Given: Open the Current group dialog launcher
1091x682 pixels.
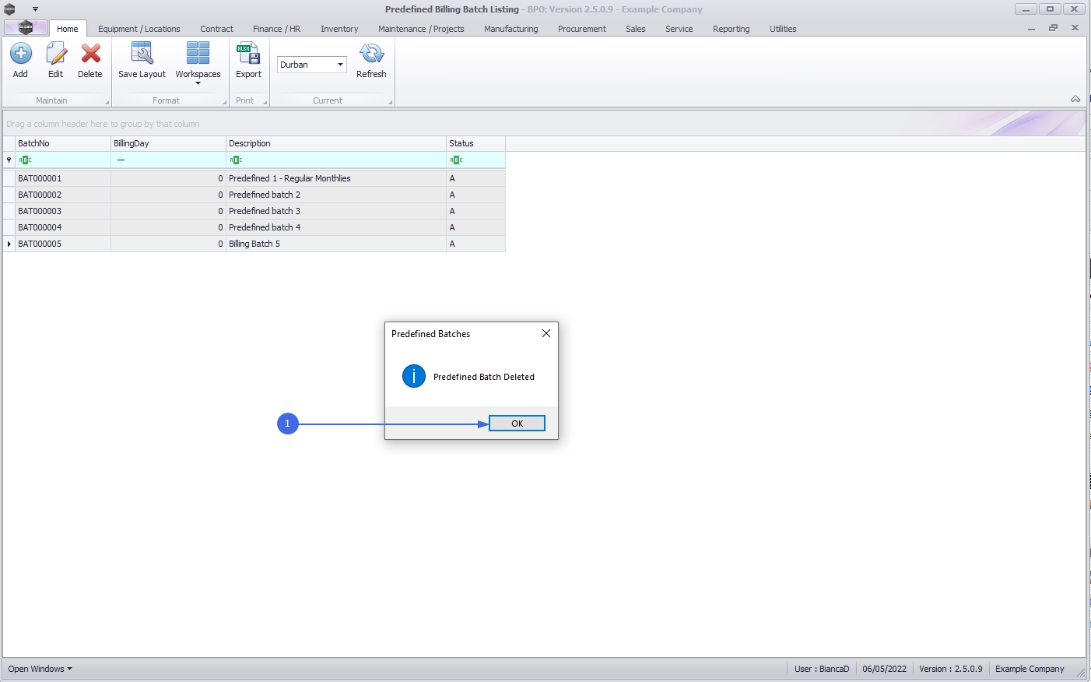Looking at the screenshot, I should point(391,102).
